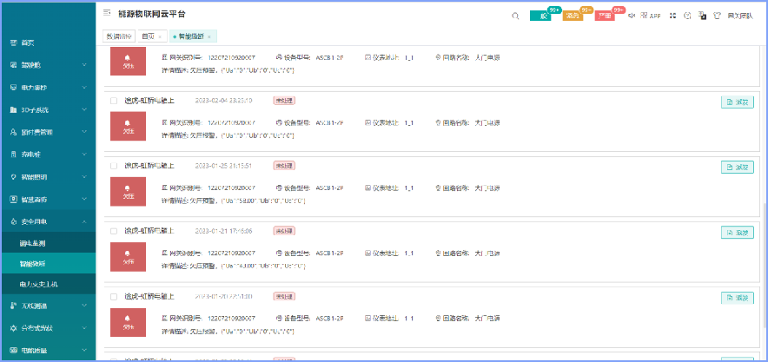Open help via the question mark icon
Viewport: 768px width, 362px height.
point(687,16)
